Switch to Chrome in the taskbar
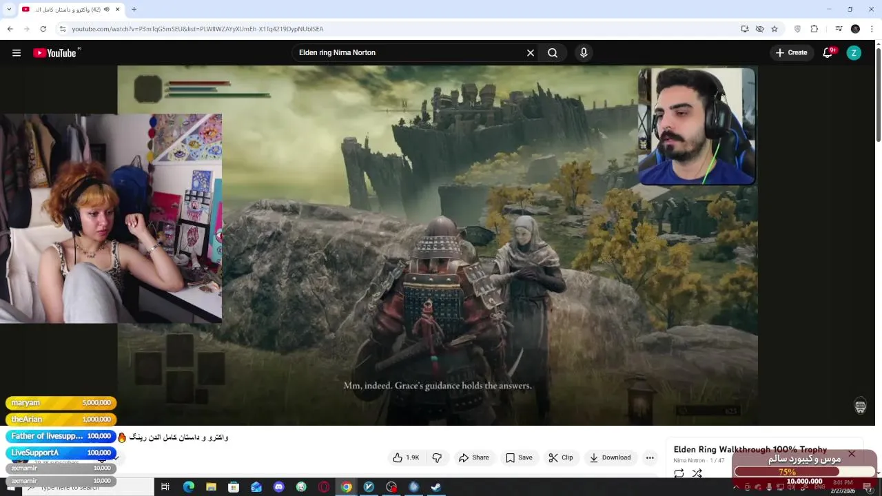The image size is (882, 496). (347, 487)
